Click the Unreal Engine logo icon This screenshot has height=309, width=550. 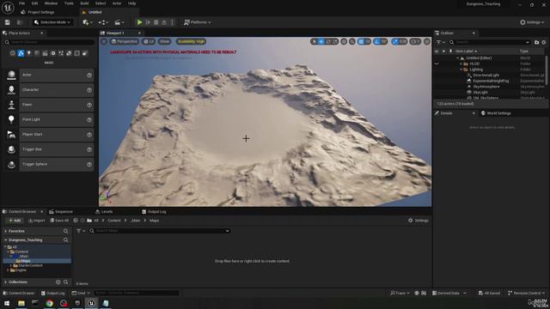pos(8,7)
